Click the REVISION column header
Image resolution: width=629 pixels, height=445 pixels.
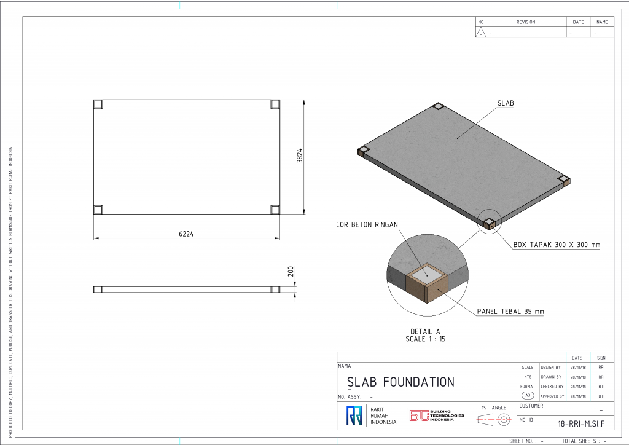525,22
